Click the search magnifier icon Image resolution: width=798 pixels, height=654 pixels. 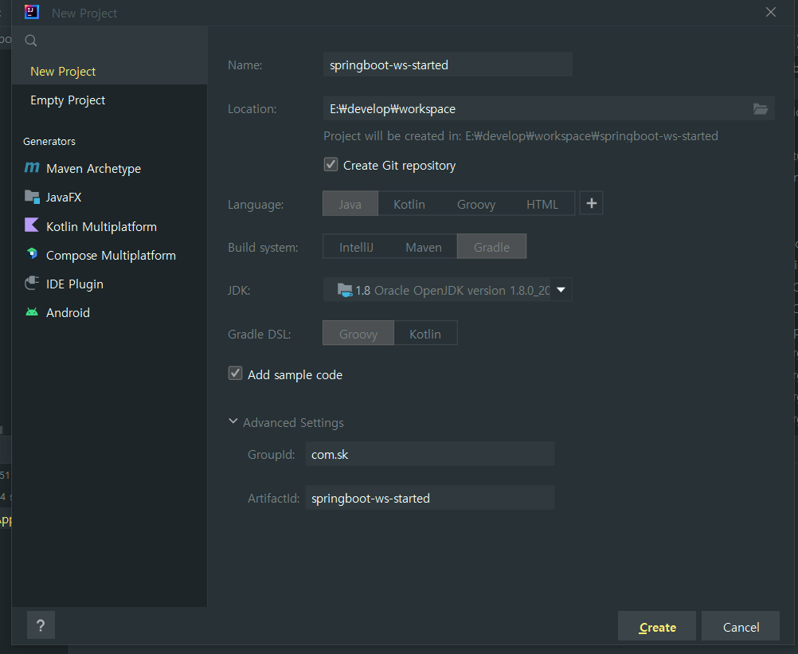coord(31,41)
